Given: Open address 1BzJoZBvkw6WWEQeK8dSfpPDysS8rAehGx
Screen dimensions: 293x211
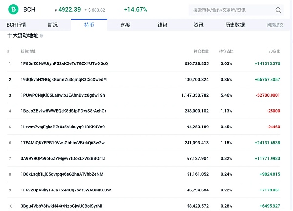Looking at the screenshot, I should point(63,111).
